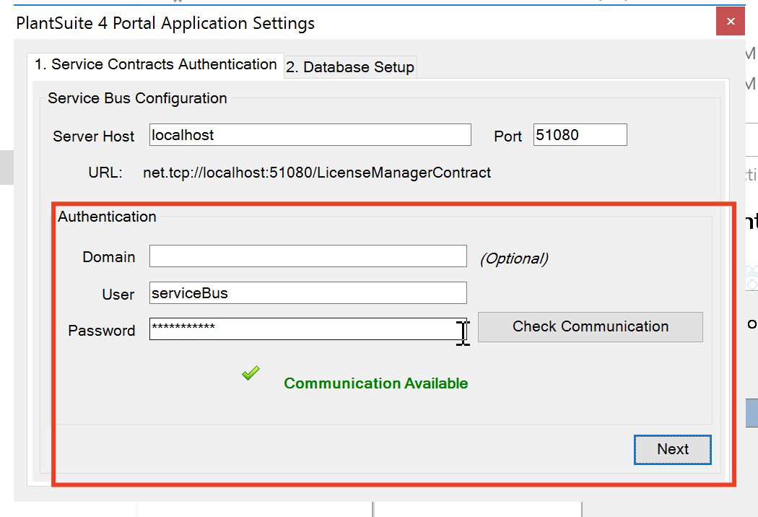Click the Port field showing 51080
Screen dimensions: 758x517
[580, 135]
